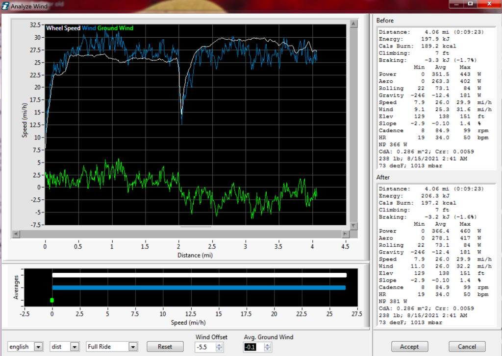Open the Full Ride range dropdown
Viewport: 502px width, 356px height.
point(133,347)
